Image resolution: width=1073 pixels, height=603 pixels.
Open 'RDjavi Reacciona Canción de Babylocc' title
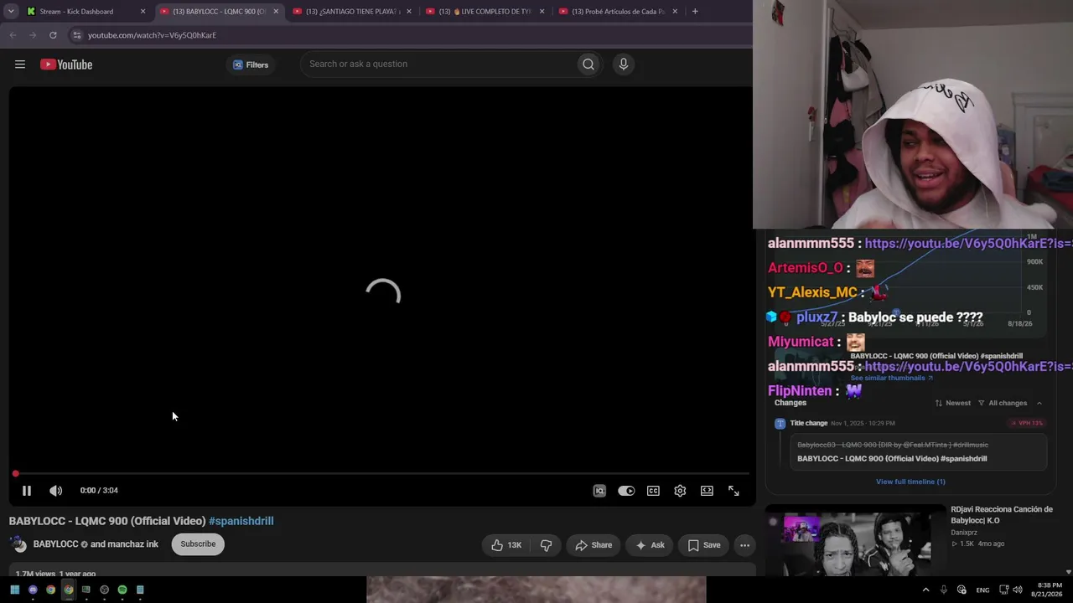pyautogui.click(x=1002, y=515)
